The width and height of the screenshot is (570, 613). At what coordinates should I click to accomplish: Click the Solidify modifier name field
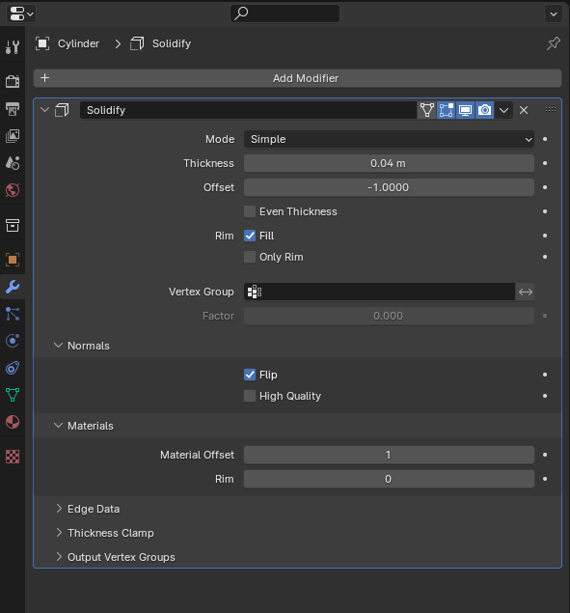[x=249, y=110]
